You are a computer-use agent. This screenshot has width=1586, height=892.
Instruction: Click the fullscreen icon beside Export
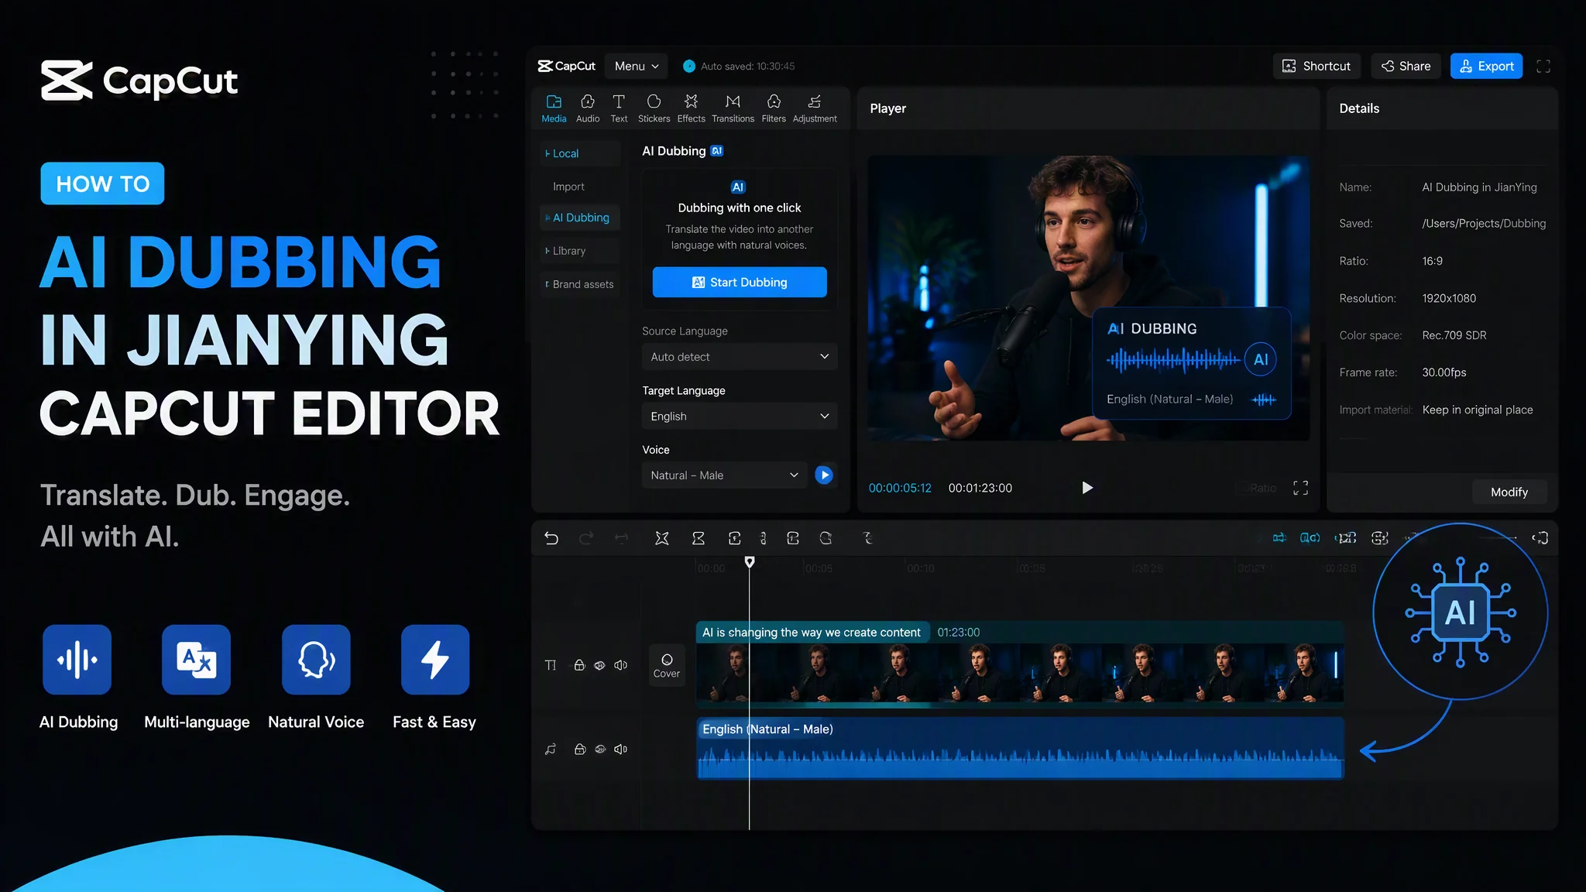[x=1543, y=67]
